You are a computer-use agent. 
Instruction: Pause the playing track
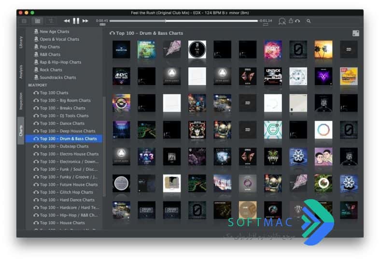[x=76, y=21]
